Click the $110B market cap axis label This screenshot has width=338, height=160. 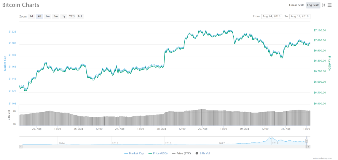(12, 104)
